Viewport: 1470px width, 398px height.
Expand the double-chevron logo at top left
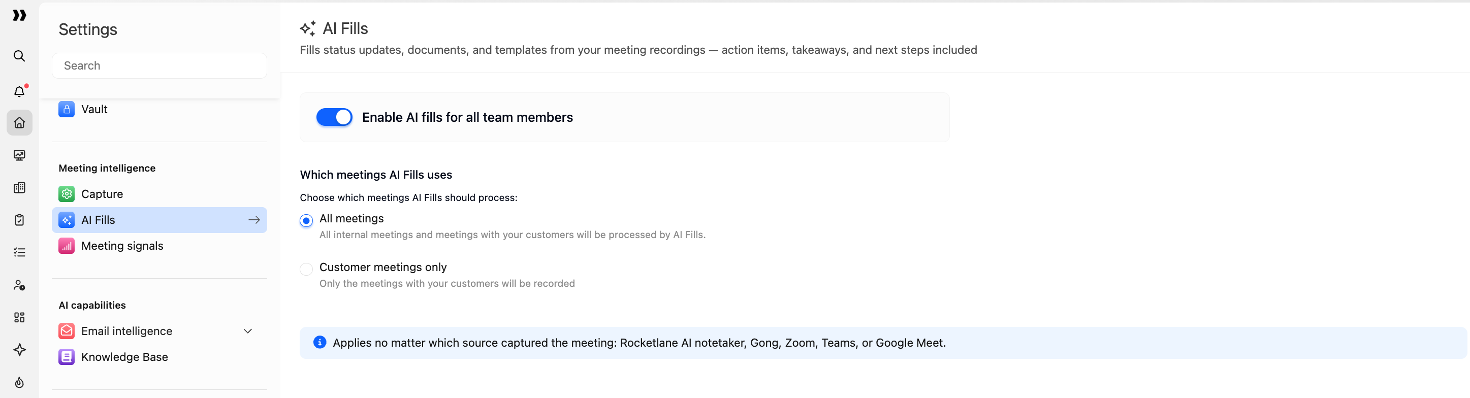tap(19, 15)
